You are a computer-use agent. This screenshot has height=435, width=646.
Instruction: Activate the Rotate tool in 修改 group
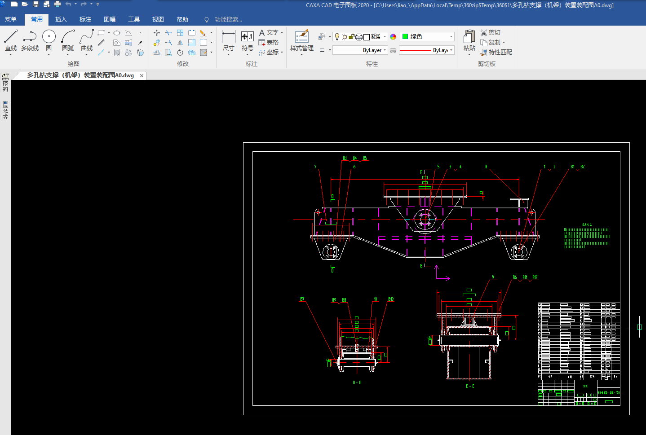tap(180, 53)
